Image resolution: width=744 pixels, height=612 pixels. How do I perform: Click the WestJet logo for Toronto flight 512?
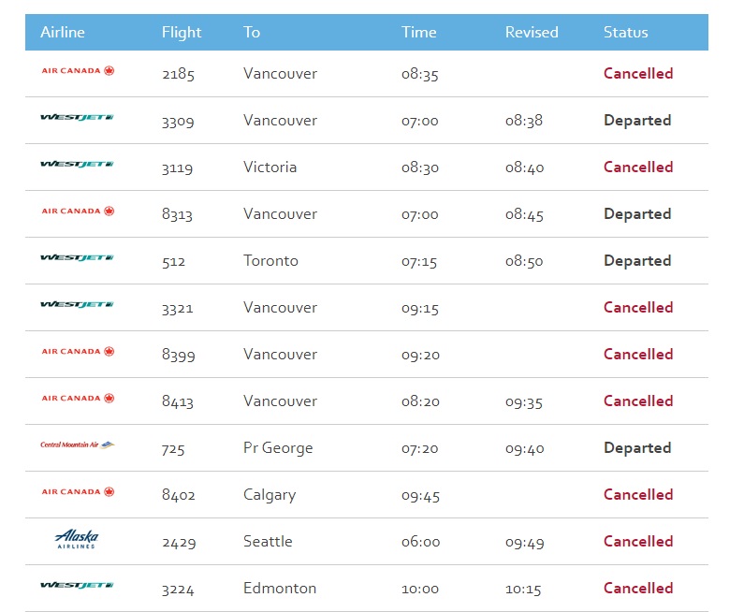pyautogui.click(x=77, y=258)
